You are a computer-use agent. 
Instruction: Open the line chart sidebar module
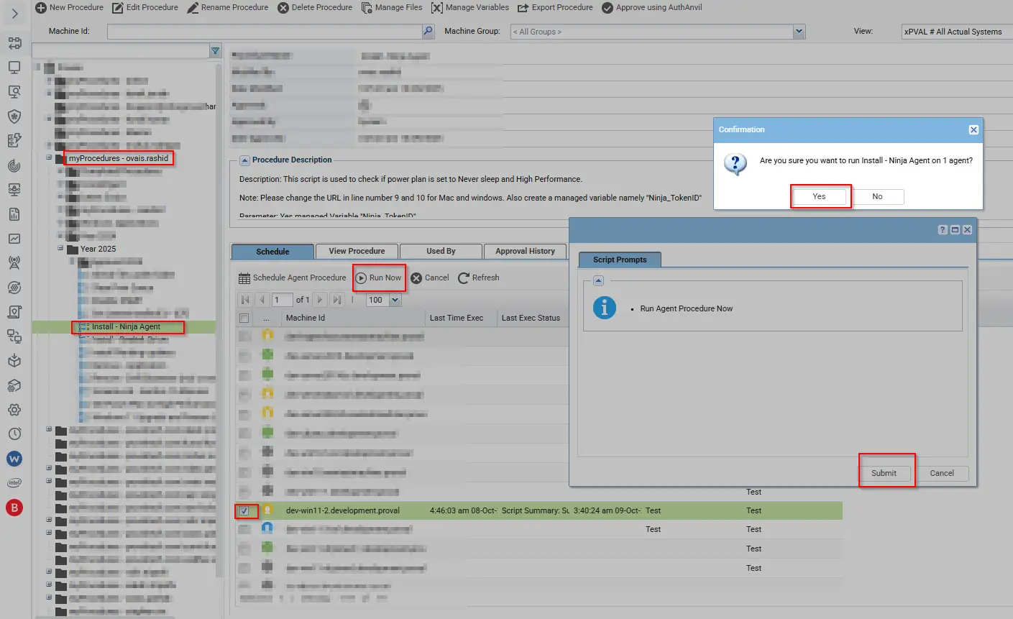coord(14,239)
